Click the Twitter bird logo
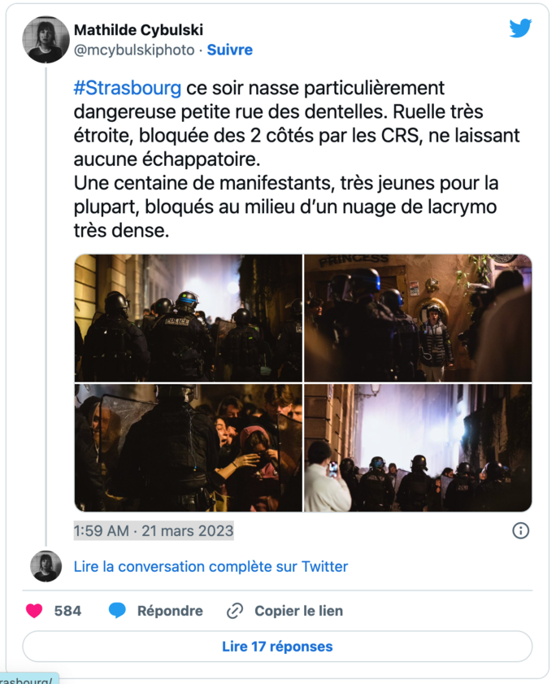The width and height of the screenshot is (556, 684). 520,28
